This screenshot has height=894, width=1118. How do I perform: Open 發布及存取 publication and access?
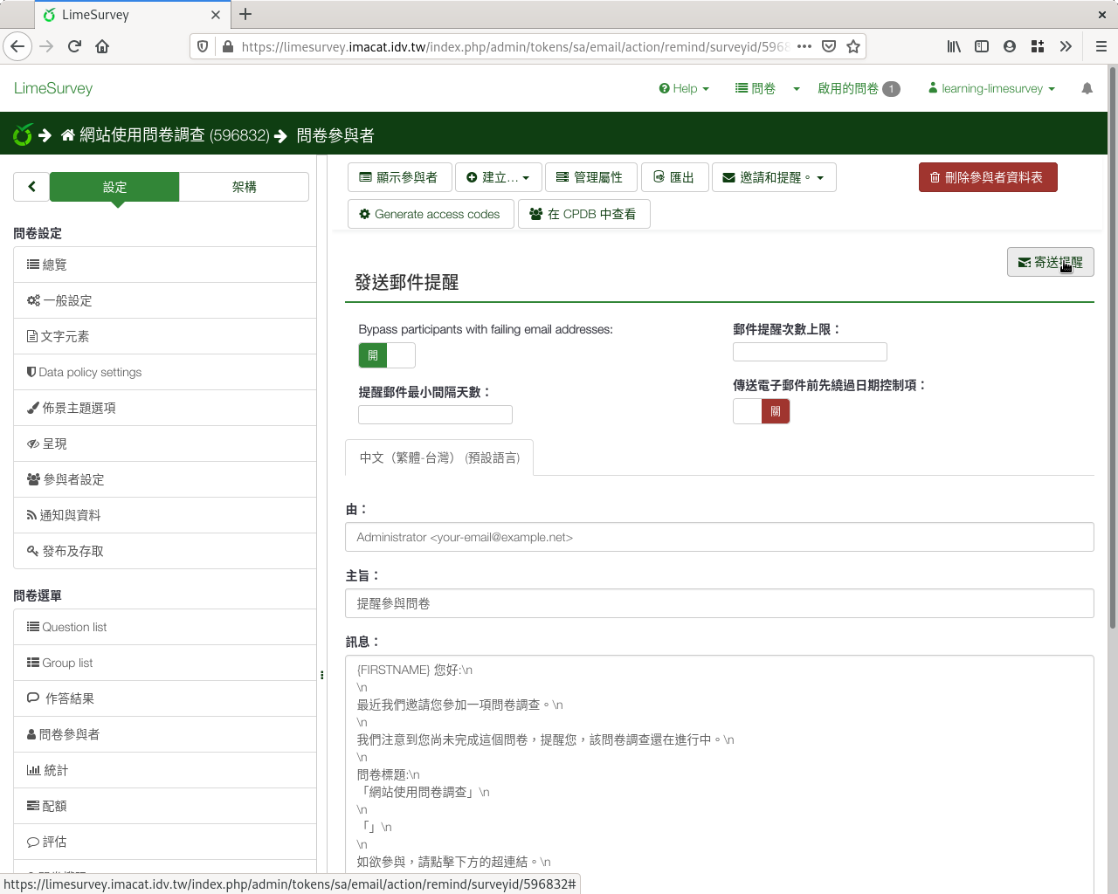pyautogui.click(x=165, y=551)
